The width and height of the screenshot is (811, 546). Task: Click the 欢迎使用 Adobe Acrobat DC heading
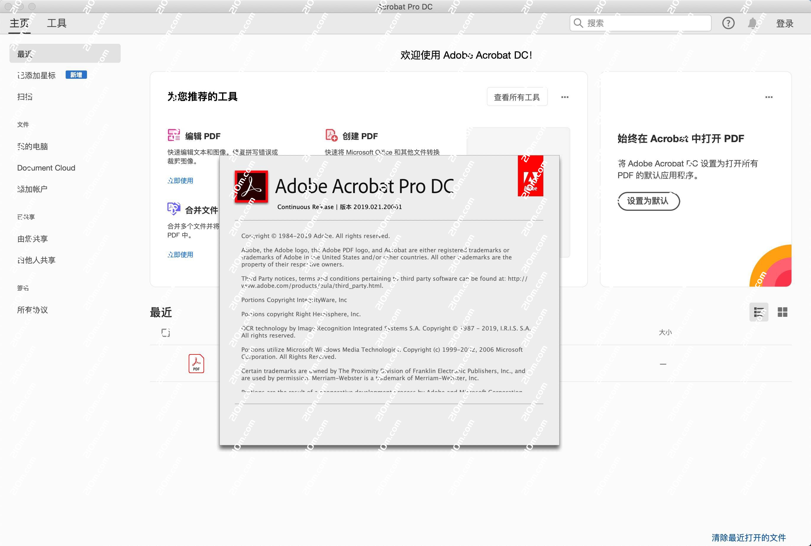point(466,55)
